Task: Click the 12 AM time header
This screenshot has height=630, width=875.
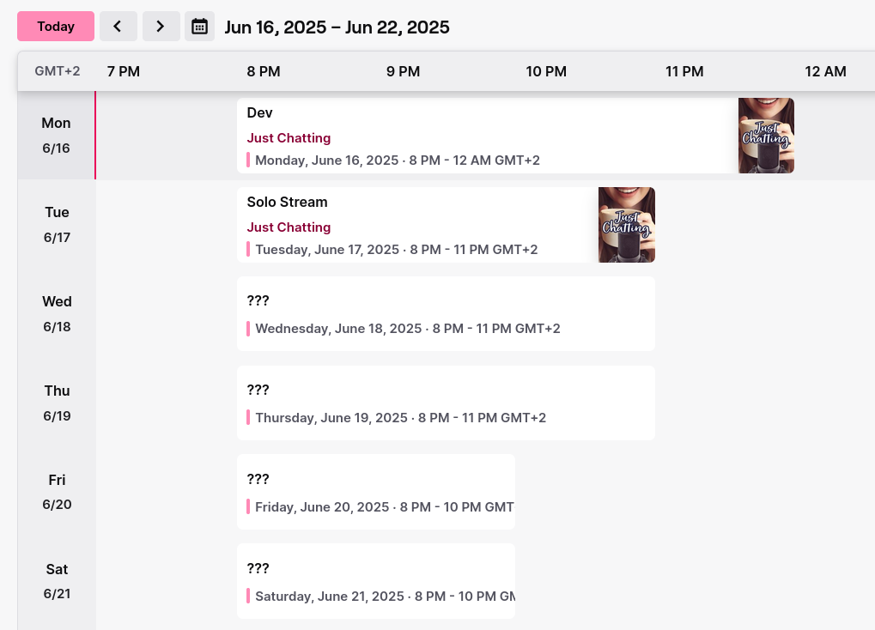Action: 825,71
